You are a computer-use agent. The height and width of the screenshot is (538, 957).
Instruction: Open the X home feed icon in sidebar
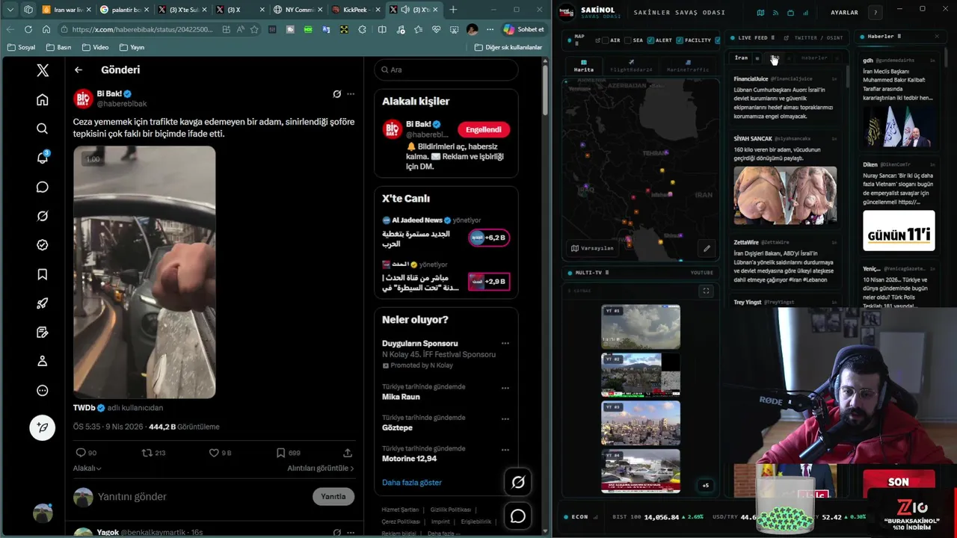pyautogui.click(x=43, y=99)
